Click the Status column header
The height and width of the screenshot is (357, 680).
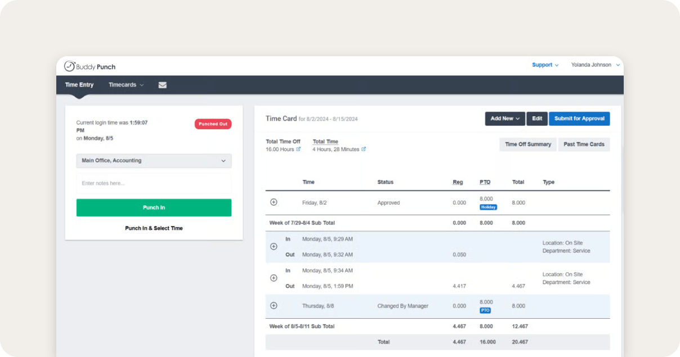(386, 182)
